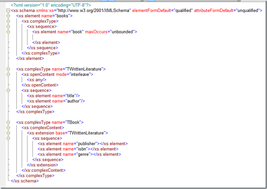Image resolution: width=267 pixels, height=189 pixels.
Task: Click the xs:any element text
Action: click(x=37, y=80)
